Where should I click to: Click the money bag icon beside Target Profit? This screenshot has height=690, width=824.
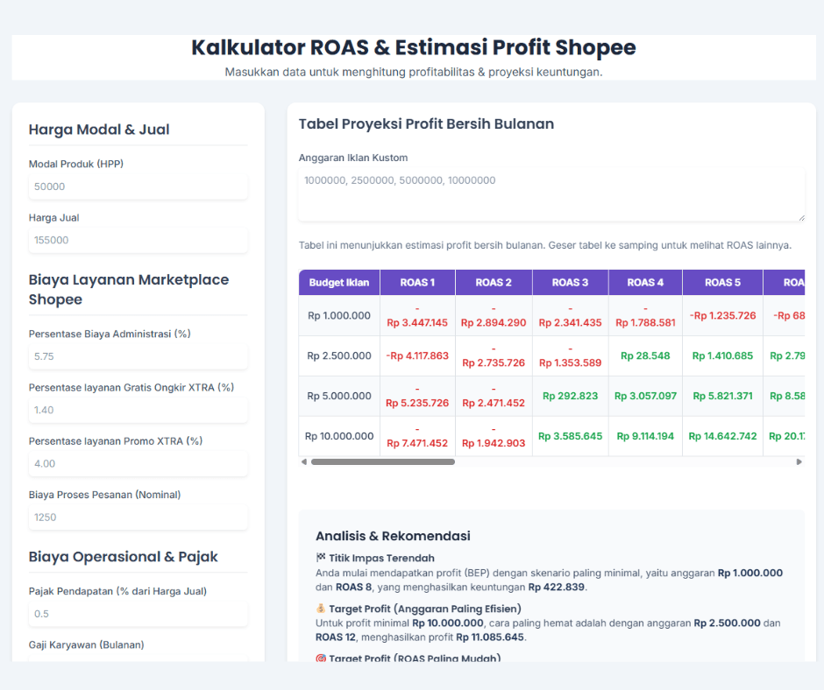tap(321, 609)
